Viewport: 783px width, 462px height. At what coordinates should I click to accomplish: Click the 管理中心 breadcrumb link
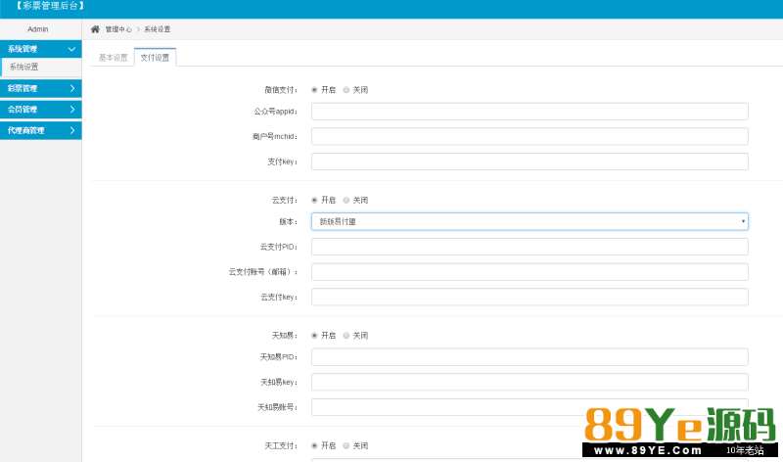point(118,29)
